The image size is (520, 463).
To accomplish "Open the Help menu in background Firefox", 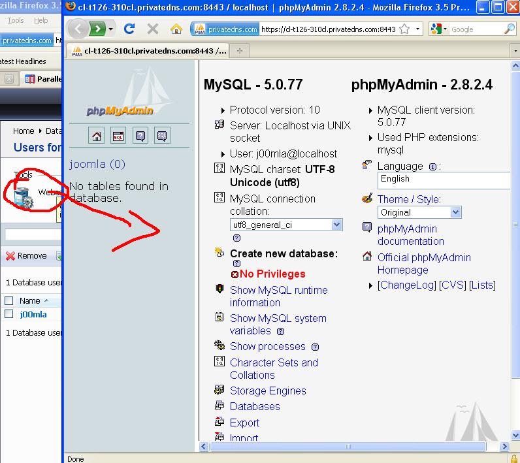I will point(41,20).
